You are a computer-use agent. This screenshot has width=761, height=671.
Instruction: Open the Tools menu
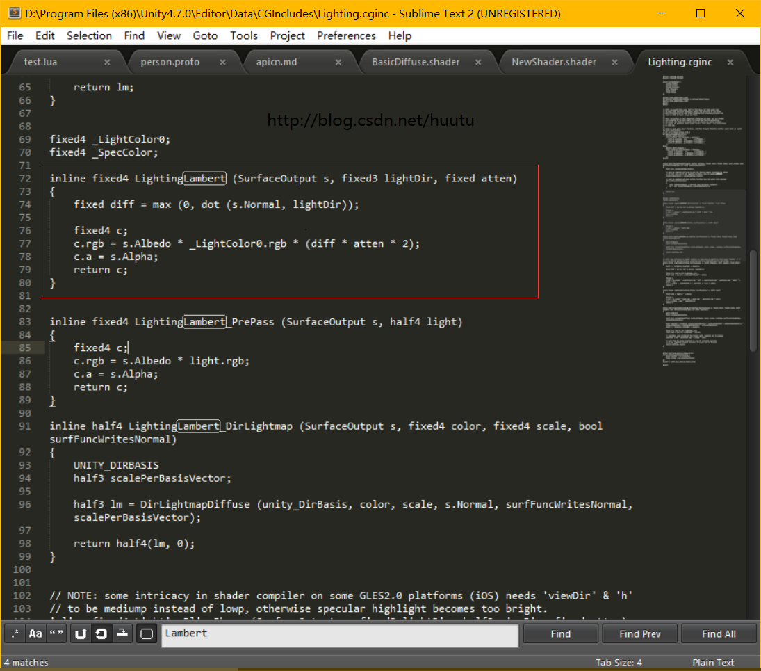coord(244,35)
